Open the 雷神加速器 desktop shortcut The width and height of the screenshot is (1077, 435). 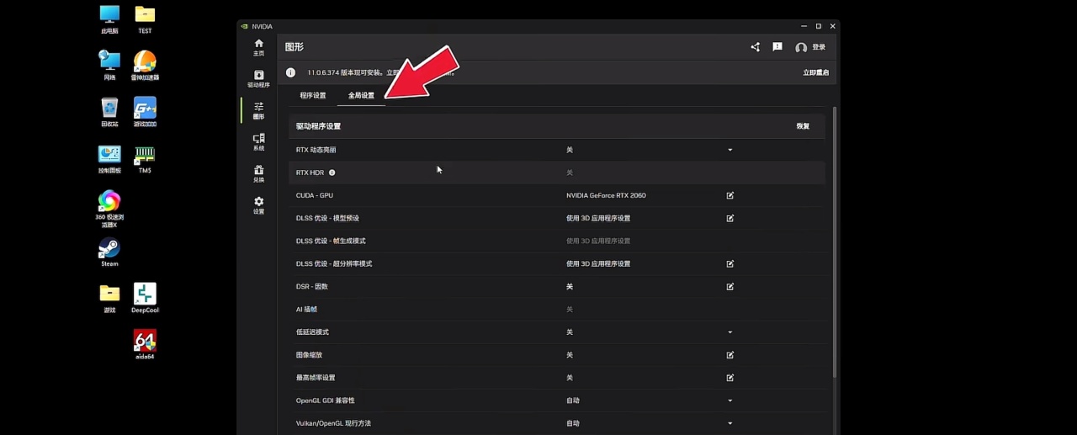click(x=145, y=66)
